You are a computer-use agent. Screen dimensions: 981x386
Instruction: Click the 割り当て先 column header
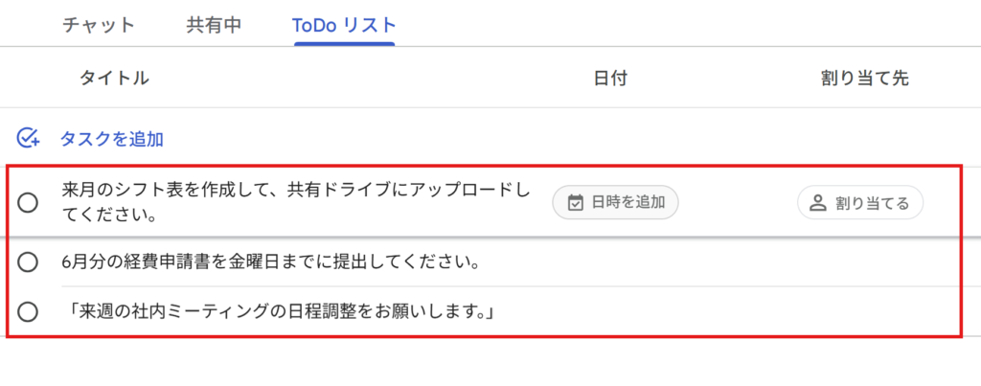click(x=865, y=79)
